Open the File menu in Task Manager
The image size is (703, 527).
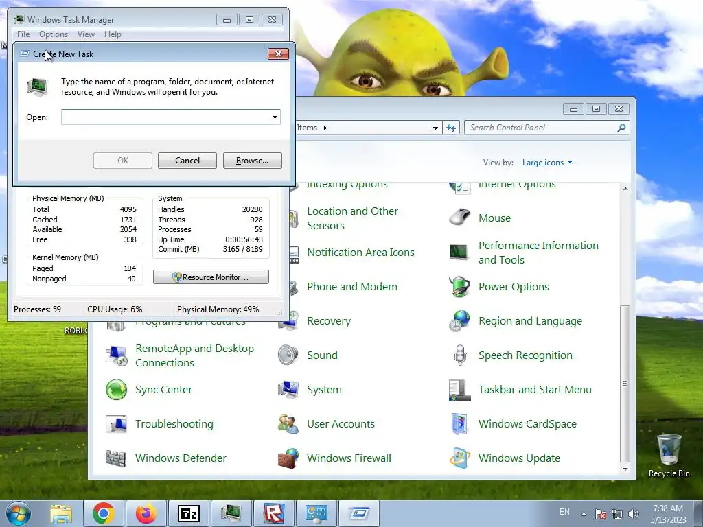point(23,34)
